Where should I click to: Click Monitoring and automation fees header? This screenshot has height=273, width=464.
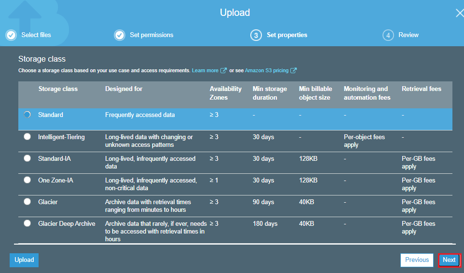[x=367, y=93]
